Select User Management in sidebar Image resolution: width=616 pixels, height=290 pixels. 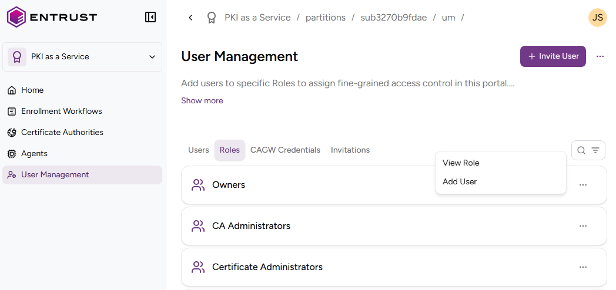82,175
